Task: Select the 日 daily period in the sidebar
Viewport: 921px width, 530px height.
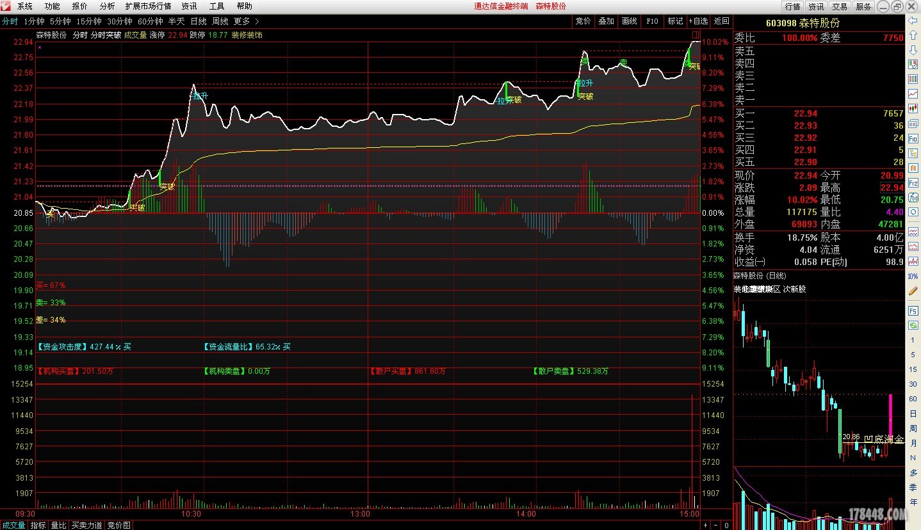Action: tap(913, 414)
